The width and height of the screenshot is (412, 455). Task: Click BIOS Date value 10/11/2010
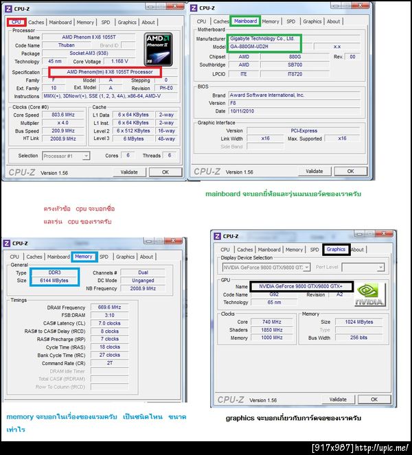295,111
